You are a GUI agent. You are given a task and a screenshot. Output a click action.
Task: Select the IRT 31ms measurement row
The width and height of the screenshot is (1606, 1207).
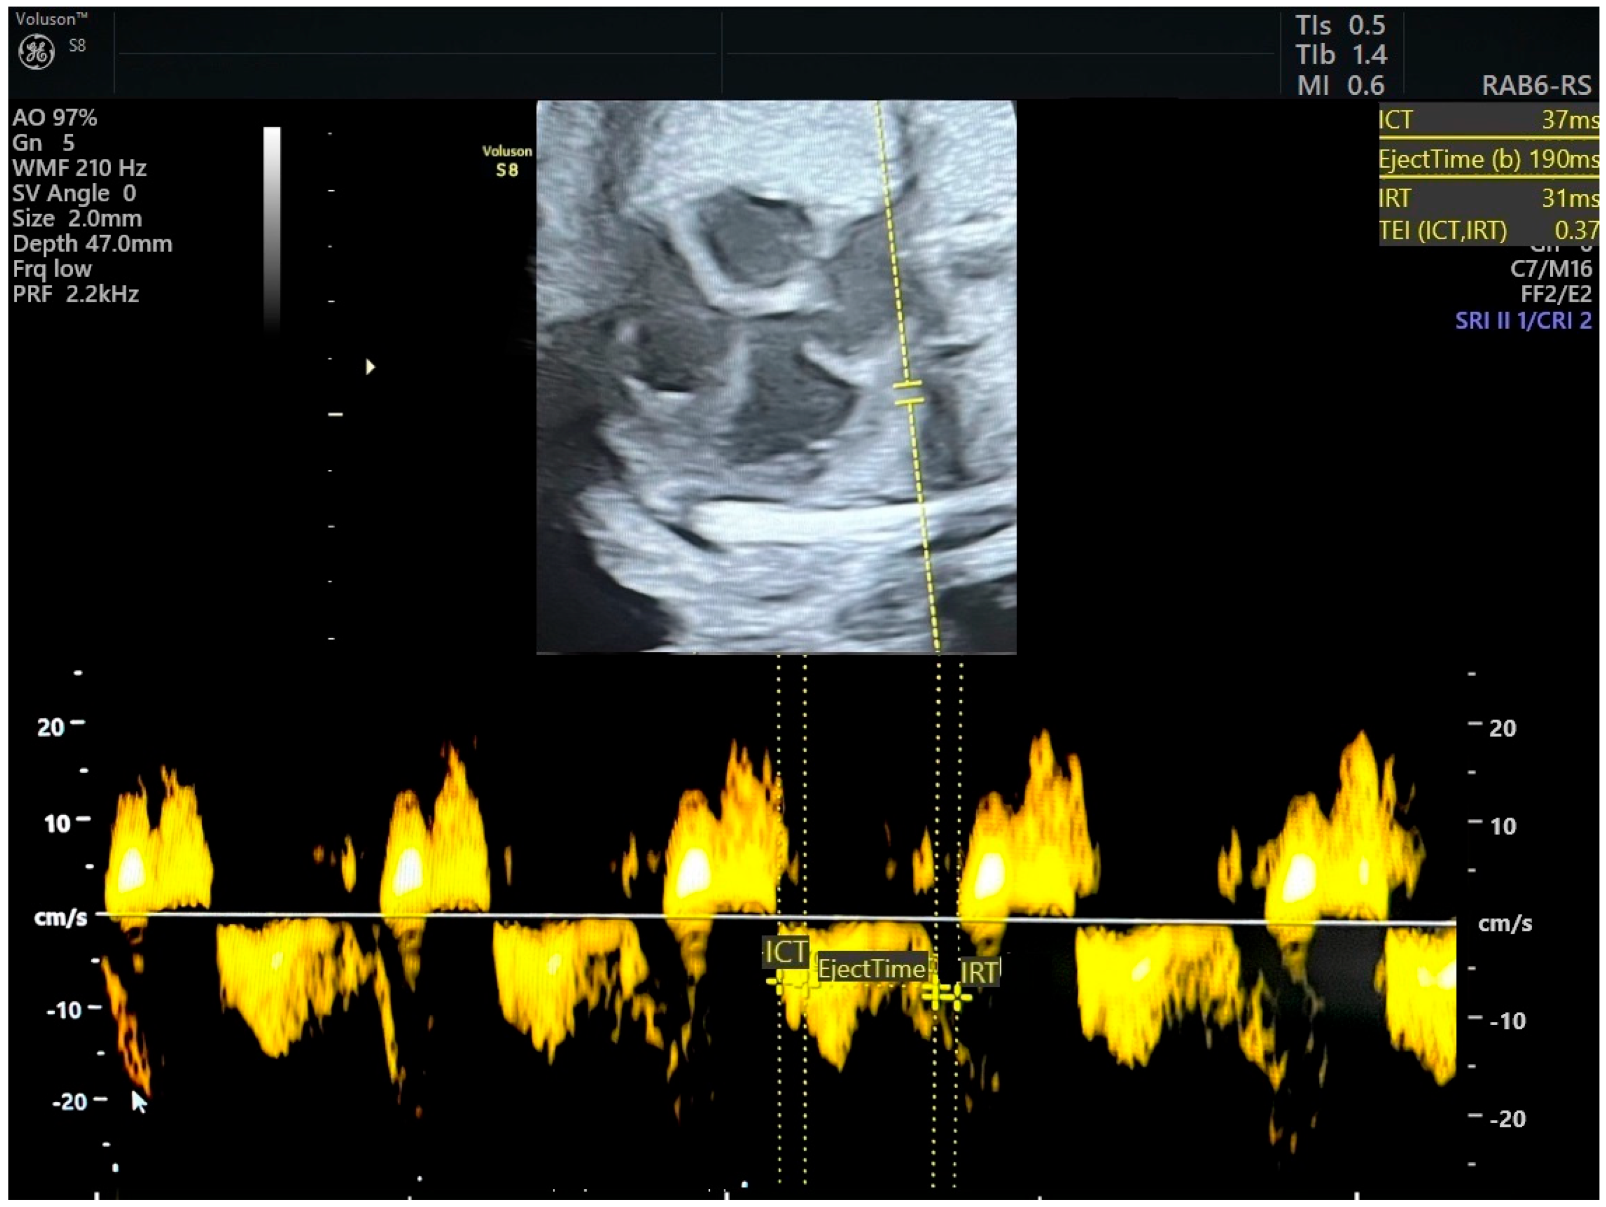[1488, 197]
